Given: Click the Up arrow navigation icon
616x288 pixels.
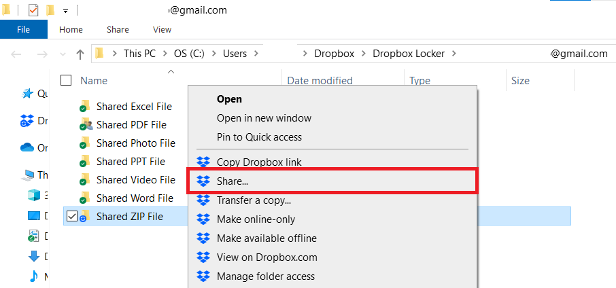Looking at the screenshot, I should (80, 54).
